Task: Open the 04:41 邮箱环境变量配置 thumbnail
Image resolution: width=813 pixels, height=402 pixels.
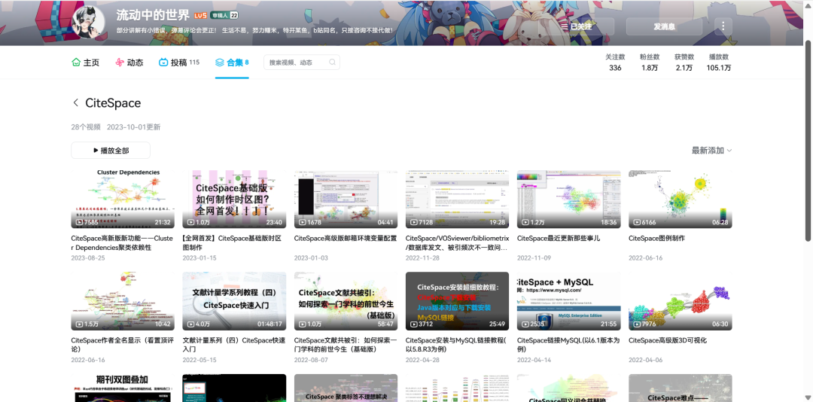Action: [346, 199]
